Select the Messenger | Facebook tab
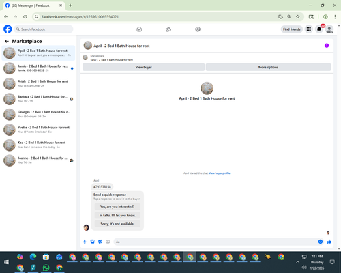Image resolution: width=341 pixels, height=273 pixels. [x=34, y=5]
